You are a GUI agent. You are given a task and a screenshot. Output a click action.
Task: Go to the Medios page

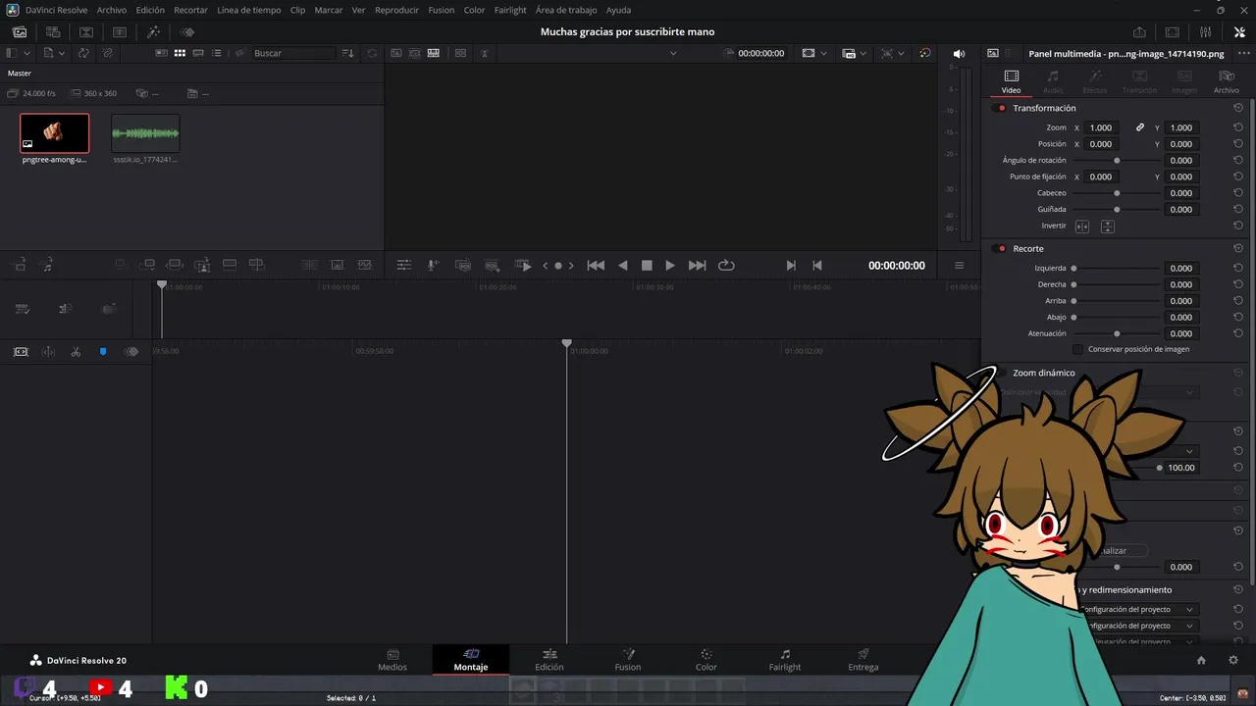click(392, 660)
